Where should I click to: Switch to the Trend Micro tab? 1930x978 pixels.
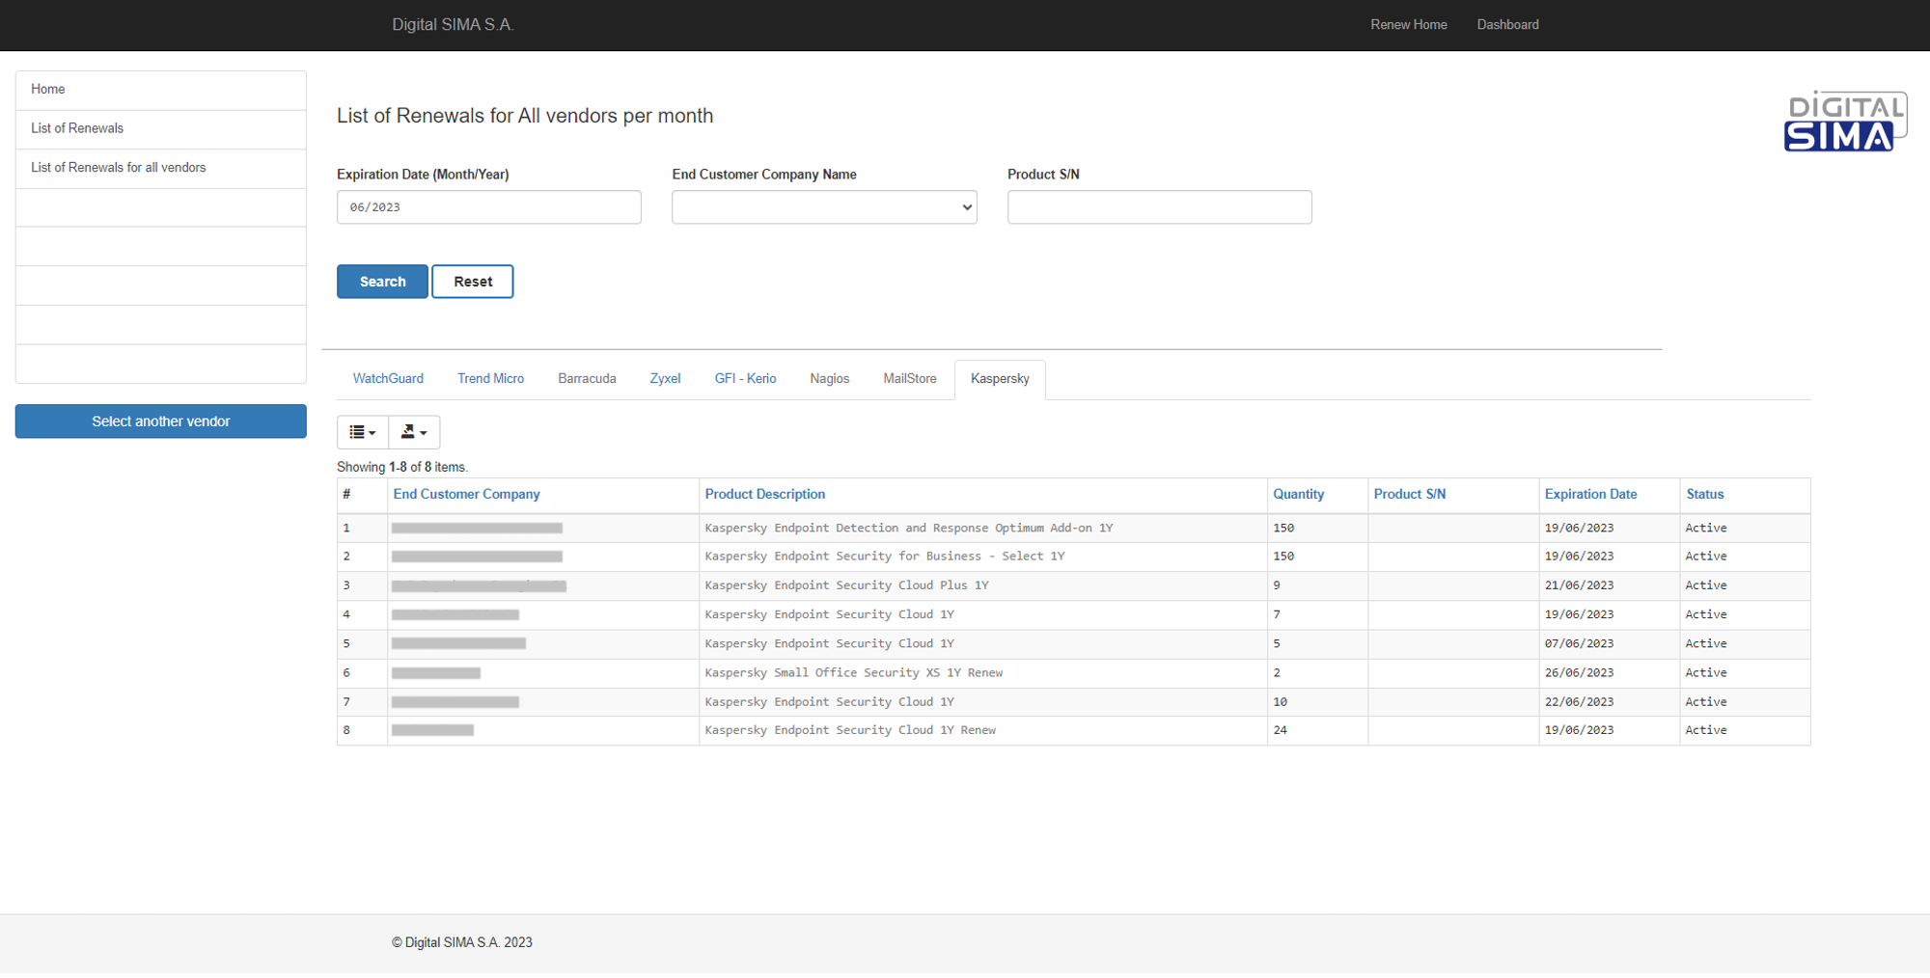490,379
